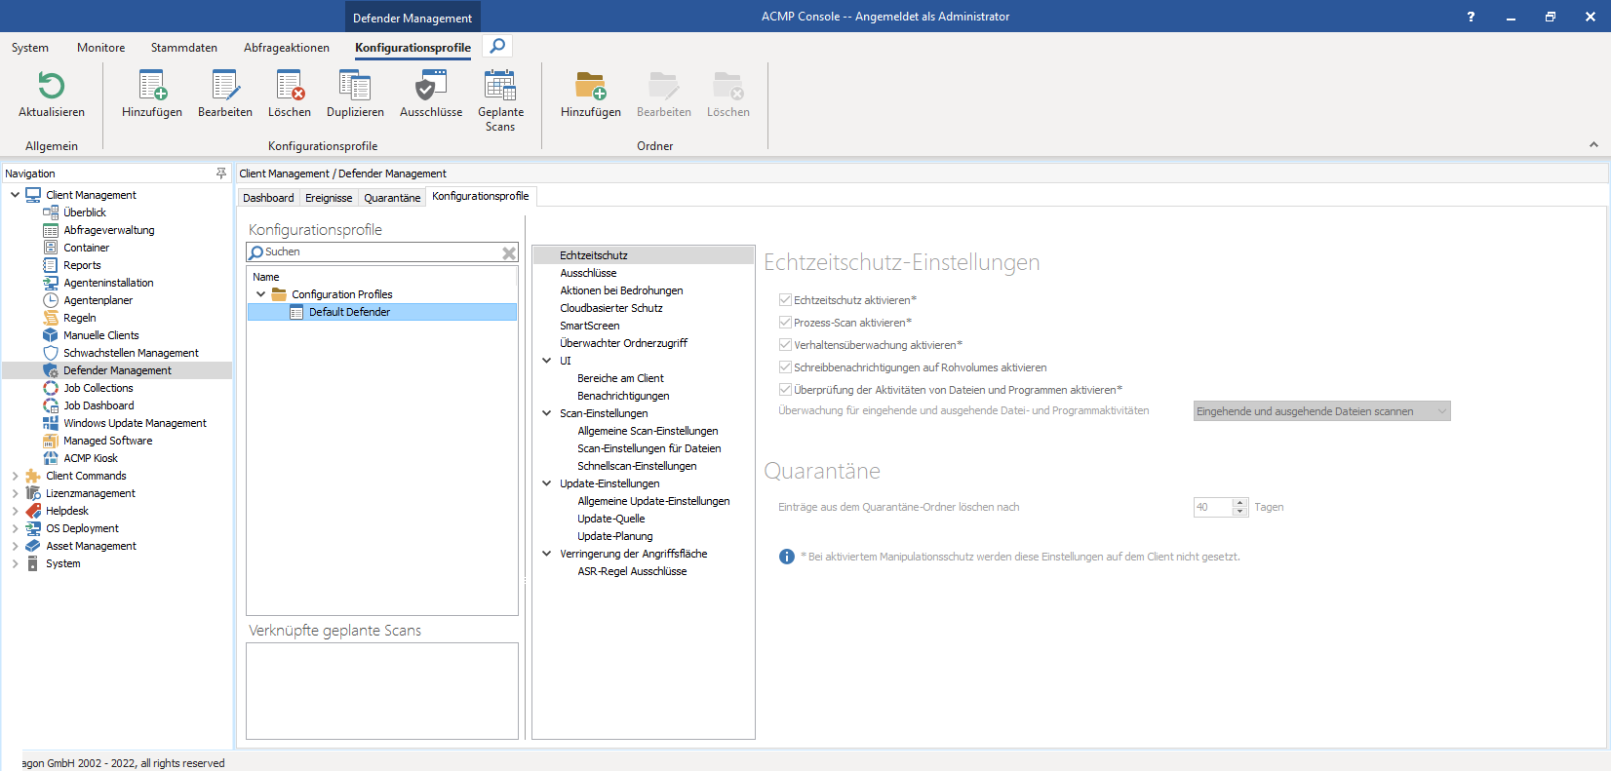The height and width of the screenshot is (771, 1611).
Task: Open Eingehende und ausgehende Dateien dropdown
Action: pos(1321,411)
